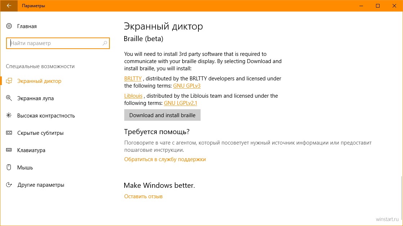Minimize the Параметры window
The width and height of the screenshot is (403, 226).
tap(361, 6)
